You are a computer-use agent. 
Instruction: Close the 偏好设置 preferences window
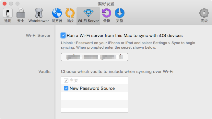click(5, 4)
